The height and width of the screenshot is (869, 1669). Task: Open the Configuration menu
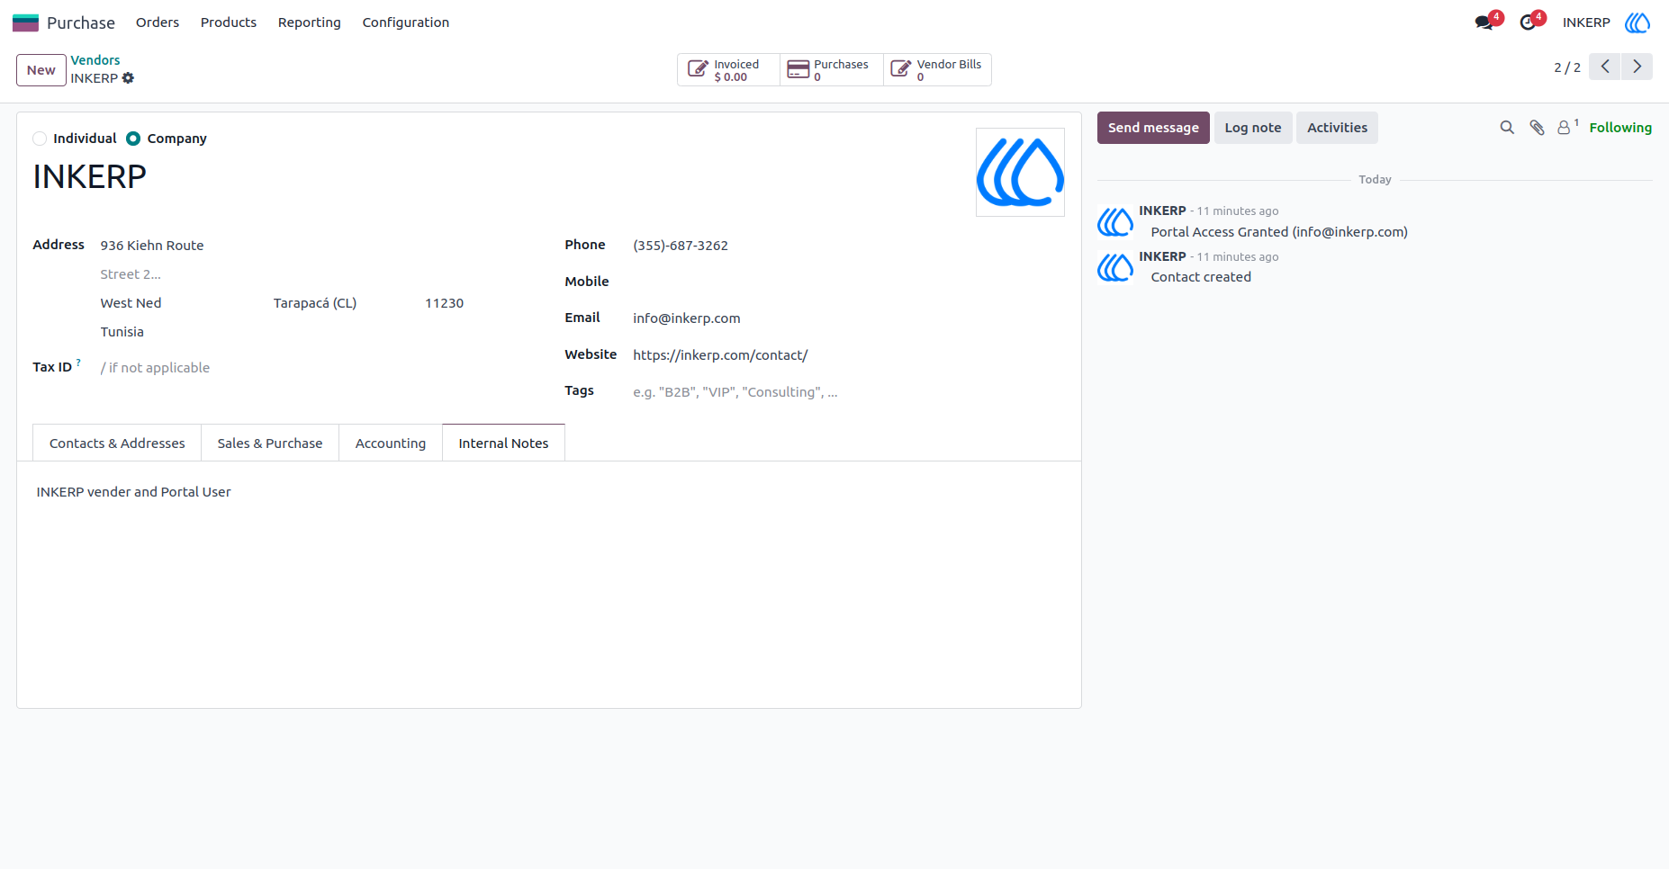click(x=406, y=22)
